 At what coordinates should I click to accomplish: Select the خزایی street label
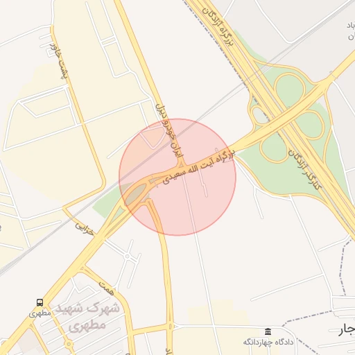coord(85,229)
